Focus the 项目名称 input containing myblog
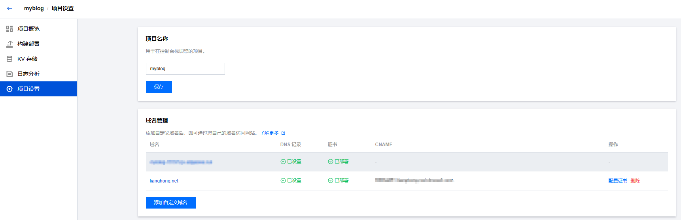The height and width of the screenshot is (220, 681). pos(185,69)
